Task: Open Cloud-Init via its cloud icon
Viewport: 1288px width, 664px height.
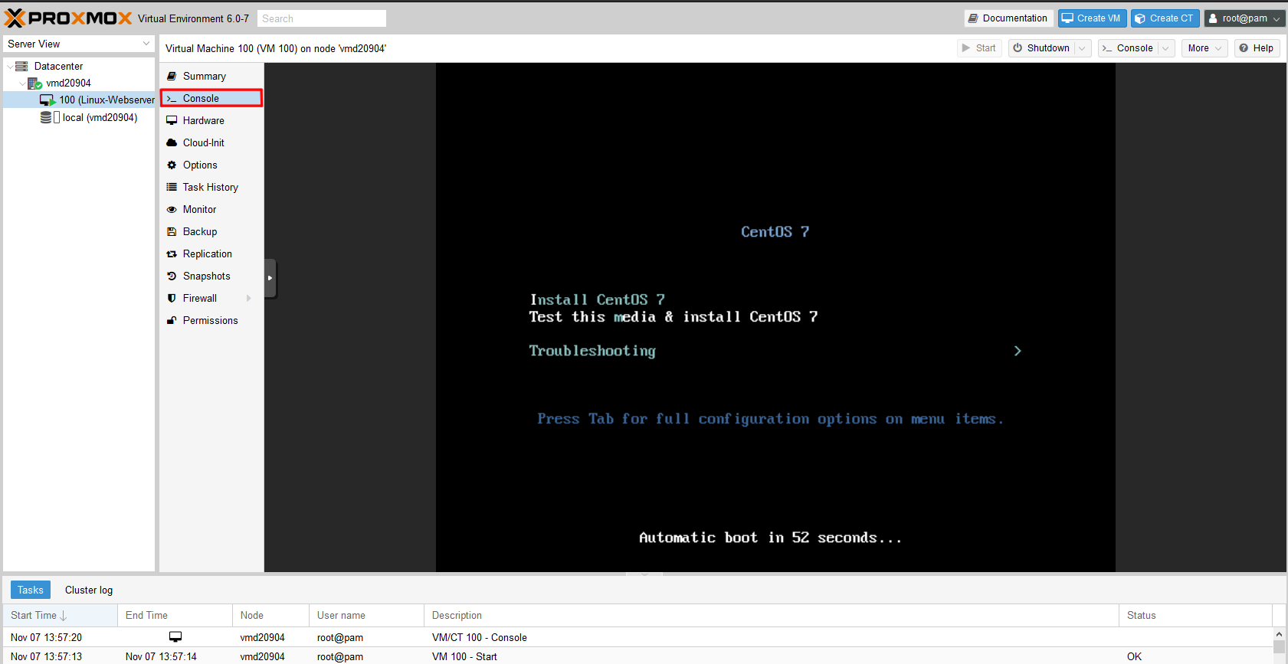Action: click(172, 142)
